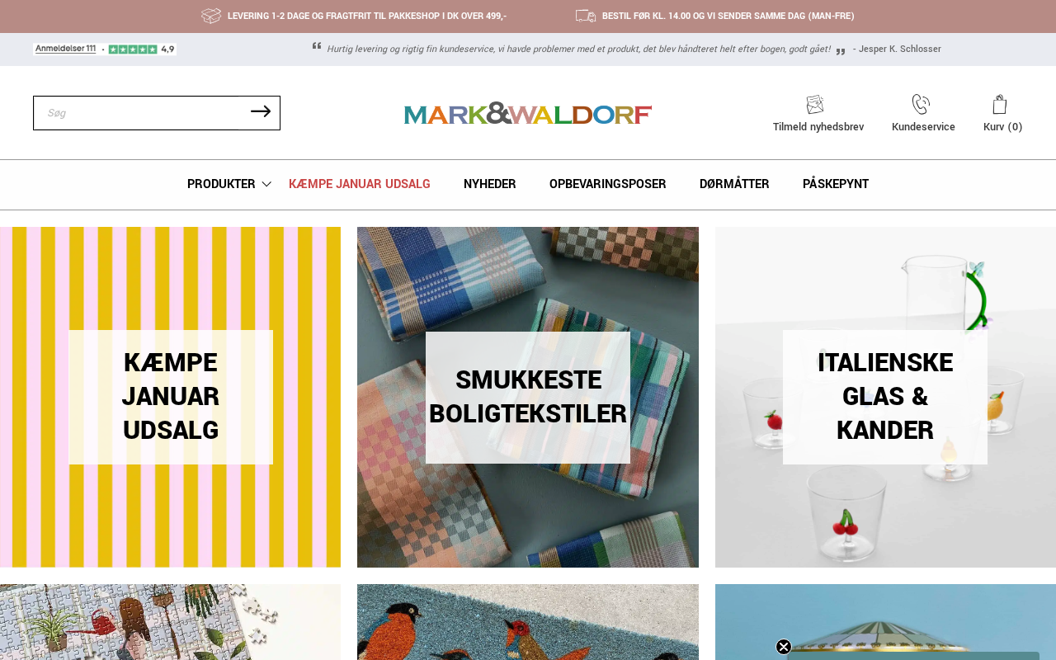
Task: Expand the PRODUKTER dropdown chevron
Action: tap(266, 184)
